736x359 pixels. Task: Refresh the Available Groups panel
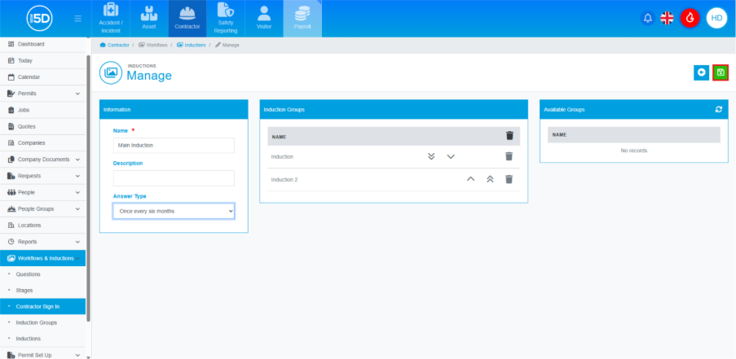718,109
